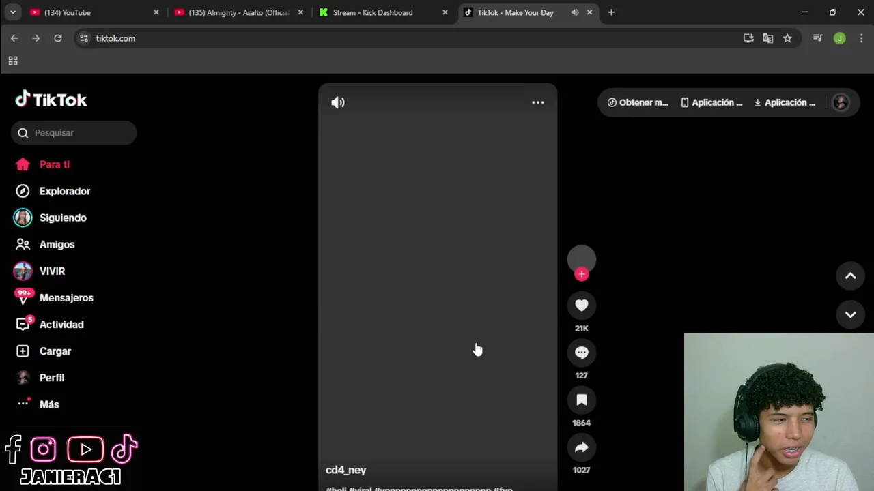
Task: Go forward in the browser
Action: tap(36, 38)
